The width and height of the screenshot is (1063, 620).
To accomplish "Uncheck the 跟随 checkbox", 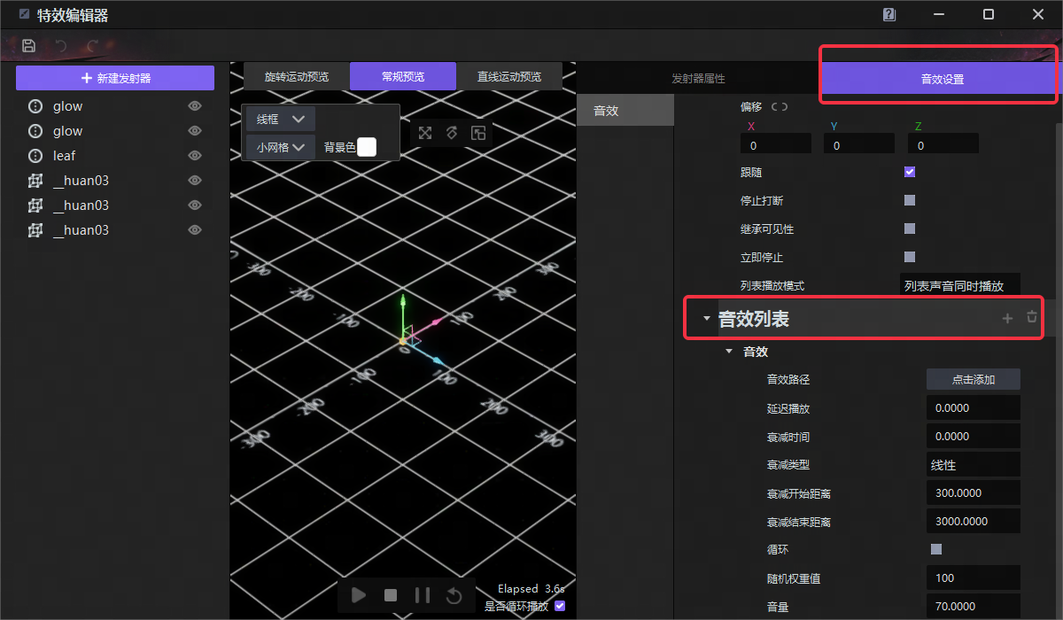I will pos(910,172).
